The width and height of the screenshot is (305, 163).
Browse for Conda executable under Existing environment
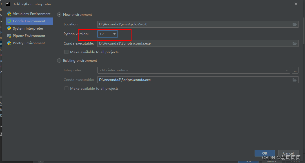[x=295, y=80]
